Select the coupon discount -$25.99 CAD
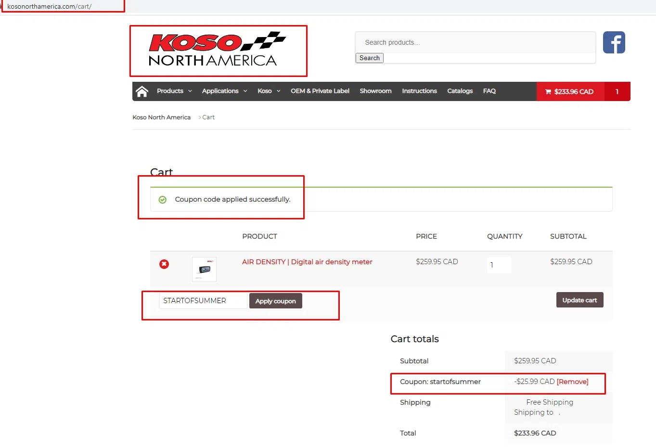 pos(534,382)
